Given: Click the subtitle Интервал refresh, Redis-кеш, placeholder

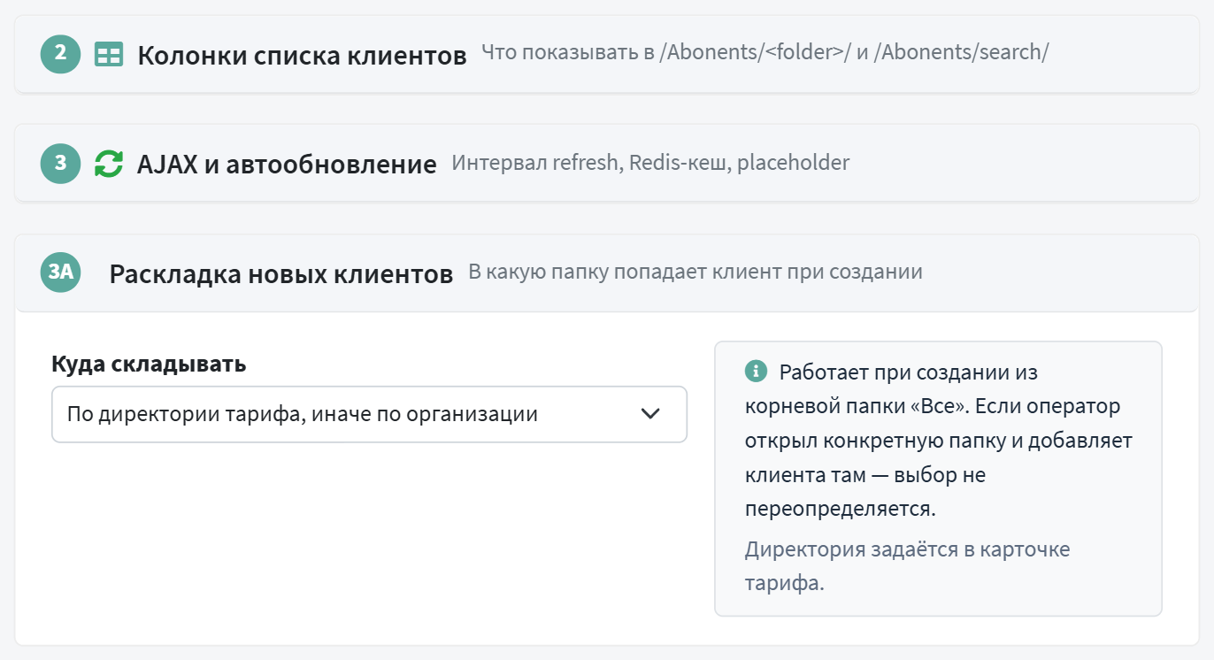Looking at the screenshot, I should (x=650, y=163).
